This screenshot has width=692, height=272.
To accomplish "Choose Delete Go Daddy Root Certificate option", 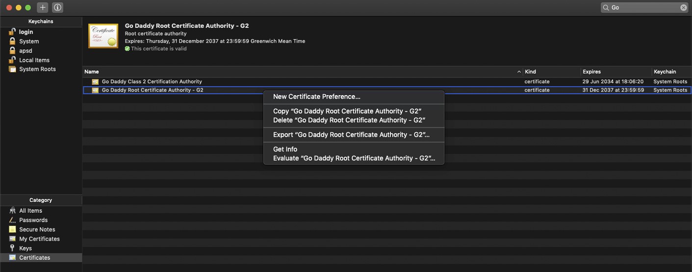I will point(349,120).
